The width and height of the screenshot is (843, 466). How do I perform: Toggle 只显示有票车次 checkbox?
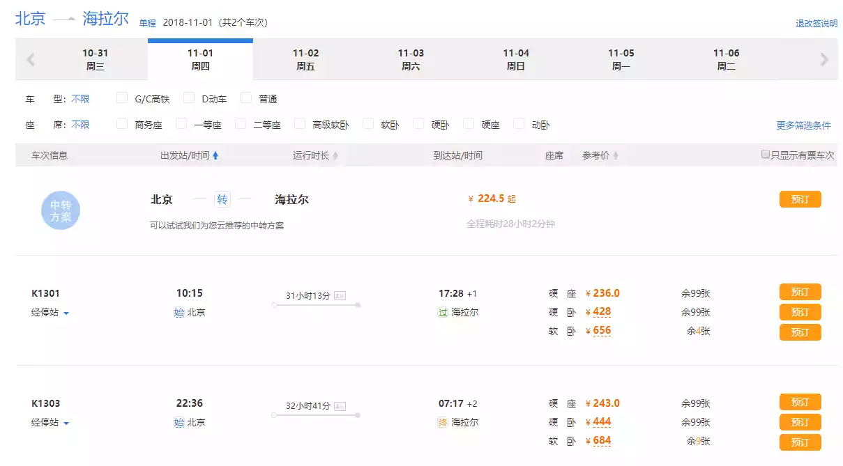(766, 155)
